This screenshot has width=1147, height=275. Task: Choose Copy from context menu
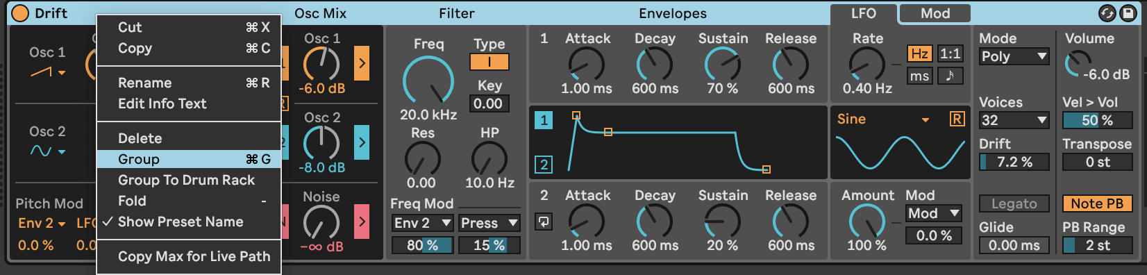[189, 48]
